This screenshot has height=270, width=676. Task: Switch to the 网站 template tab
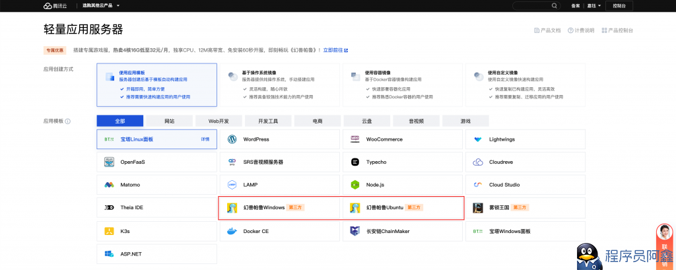click(x=170, y=121)
